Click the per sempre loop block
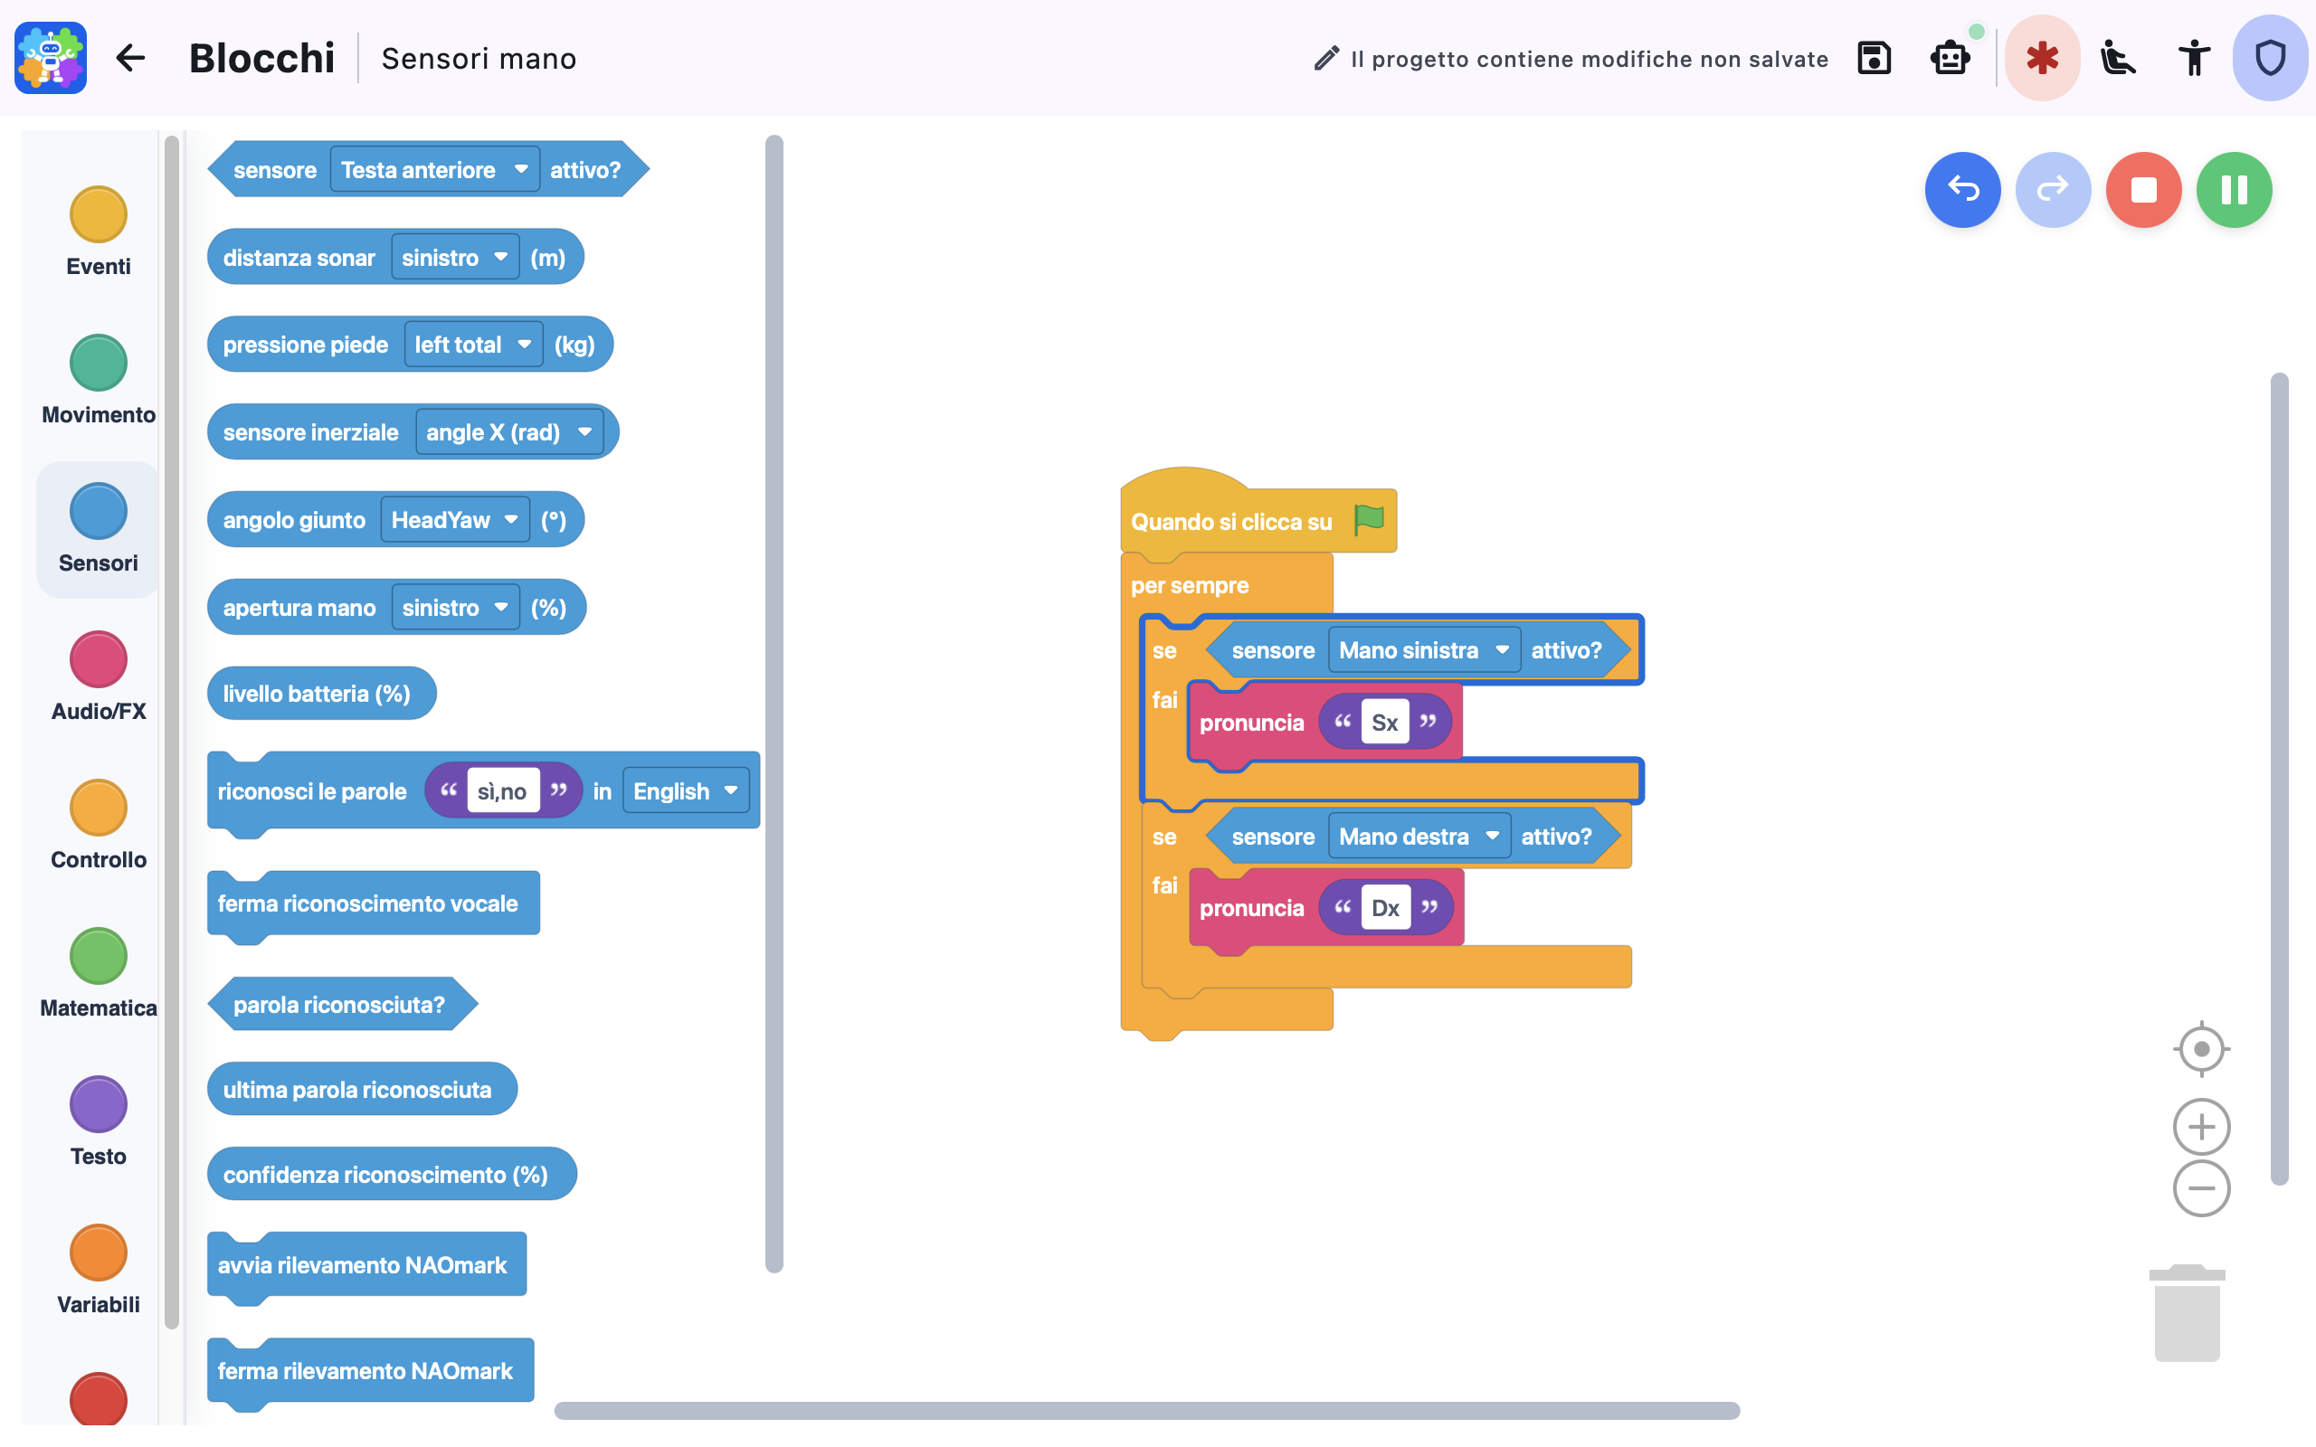 click(x=1190, y=586)
